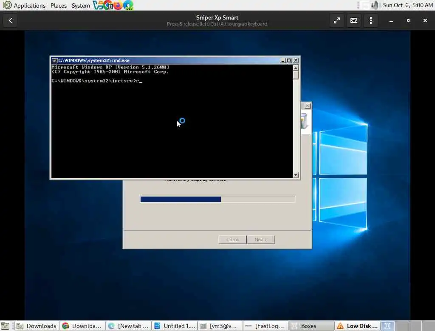Image resolution: width=435 pixels, height=331 pixels.
Task: Open the Applications menu
Action: click(29, 5)
